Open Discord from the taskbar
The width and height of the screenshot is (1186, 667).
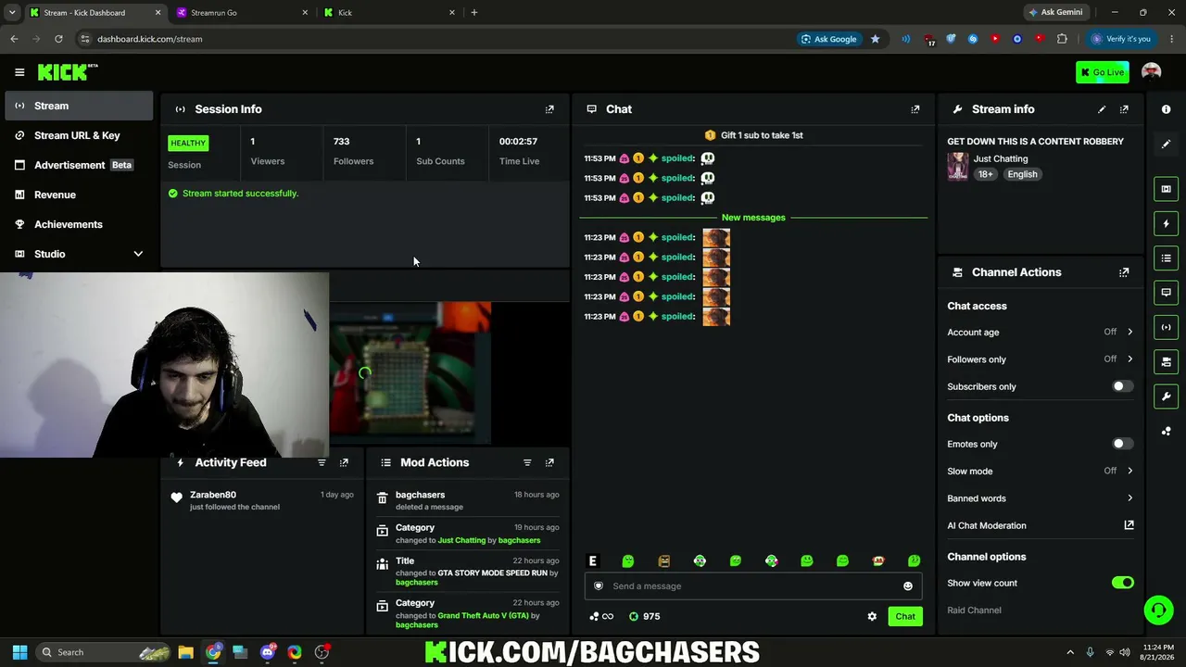coord(268,652)
